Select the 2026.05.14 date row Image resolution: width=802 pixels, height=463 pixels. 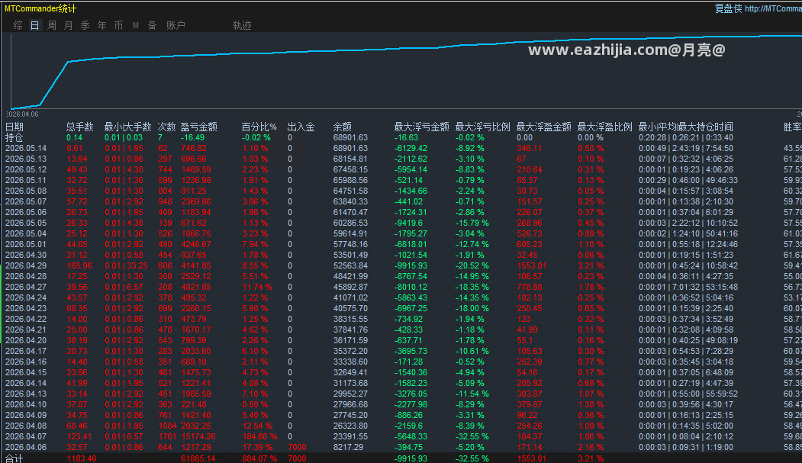(x=26, y=148)
